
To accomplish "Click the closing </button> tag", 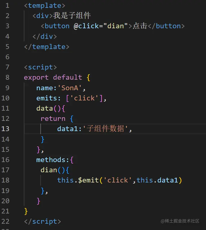I will (166, 26).
